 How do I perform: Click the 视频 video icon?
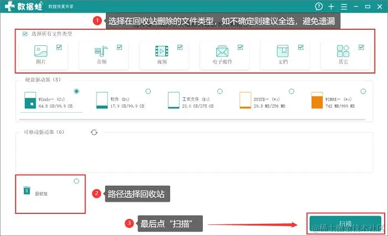click(162, 51)
